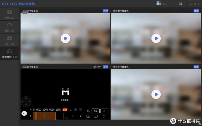Play the 市区客厅摄像机 feed
Viewport: 202px width, 126px height.
[156, 38]
